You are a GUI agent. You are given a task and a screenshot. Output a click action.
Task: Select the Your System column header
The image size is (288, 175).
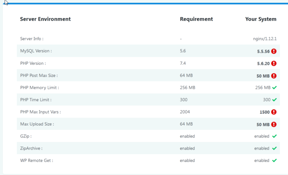pos(261,19)
